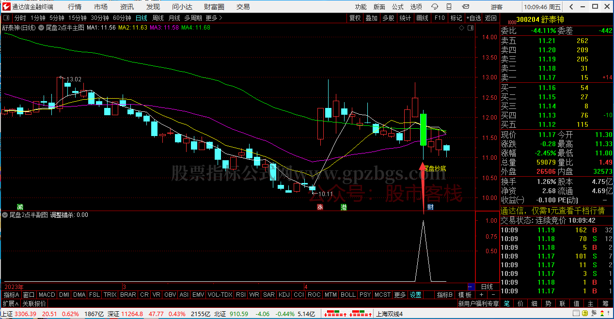The width and height of the screenshot is (614, 319).
Task: Open the customer service headset icon
Action: 435,7
